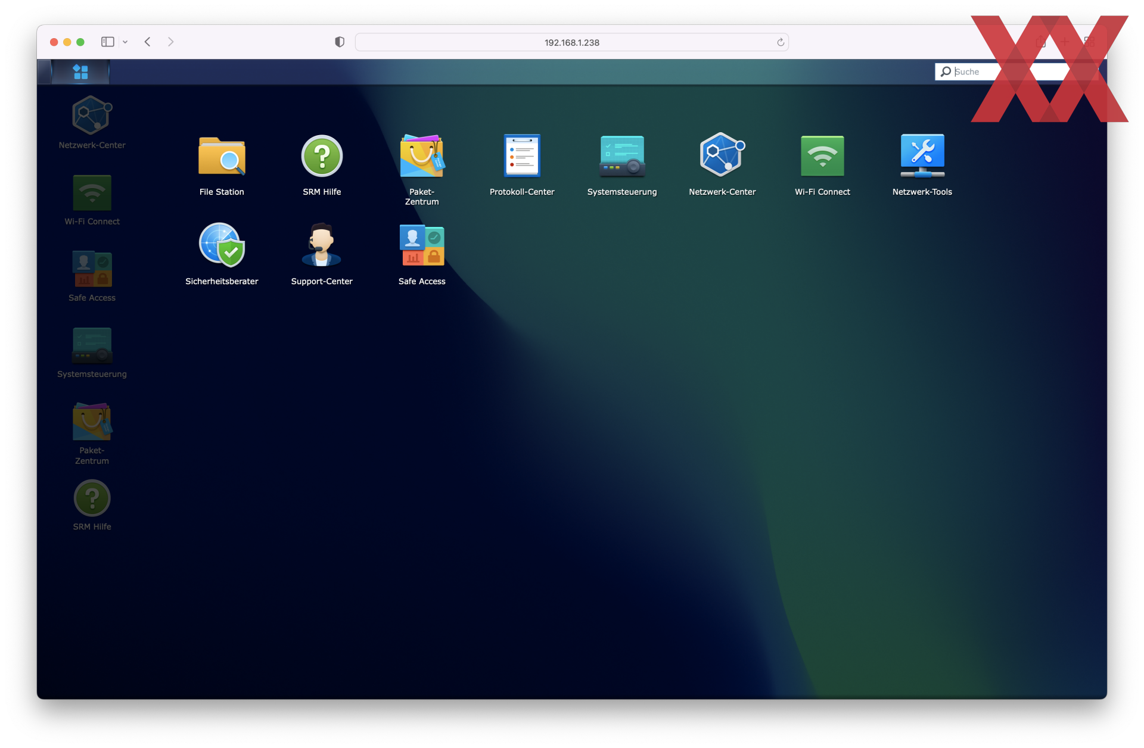Open Systemsteuerung in main menu grid
The image size is (1144, 748).
(x=622, y=165)
